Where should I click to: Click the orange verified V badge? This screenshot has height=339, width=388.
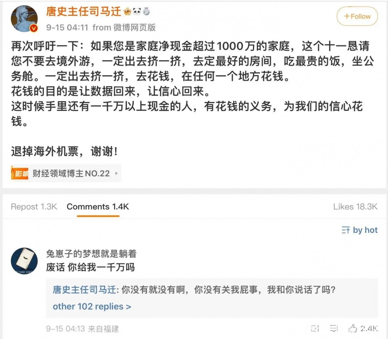click(x=34, y=28)
